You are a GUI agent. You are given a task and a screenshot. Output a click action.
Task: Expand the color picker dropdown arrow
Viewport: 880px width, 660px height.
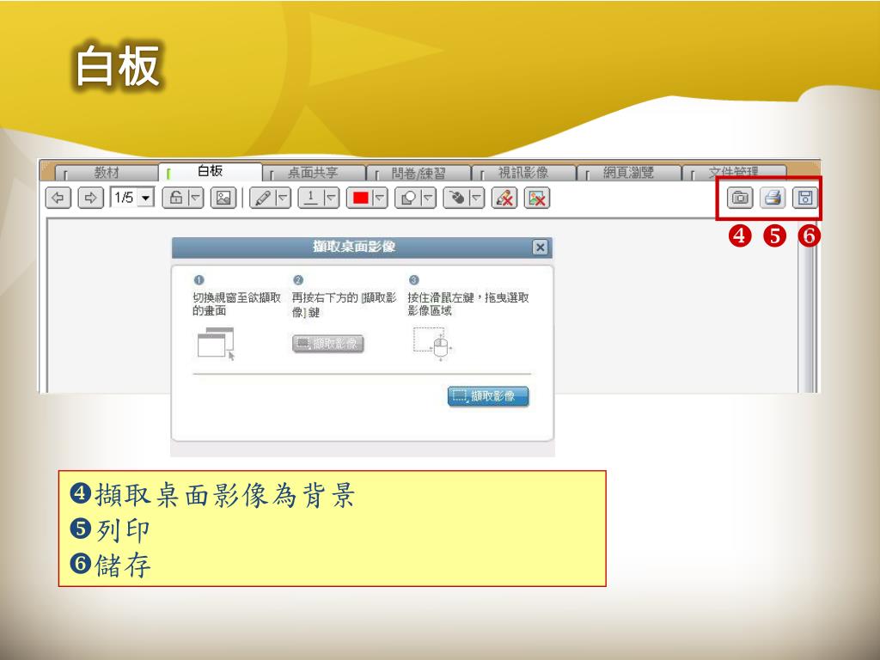pos(381,199)
